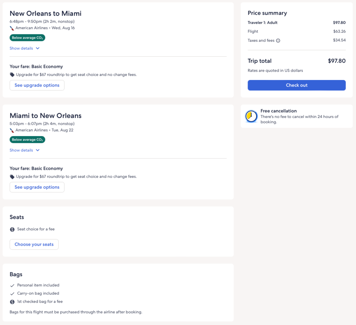356x325 pixels.
Task: Click the checkmark next to Carry-on bag included
Action: tap(12, 294)
